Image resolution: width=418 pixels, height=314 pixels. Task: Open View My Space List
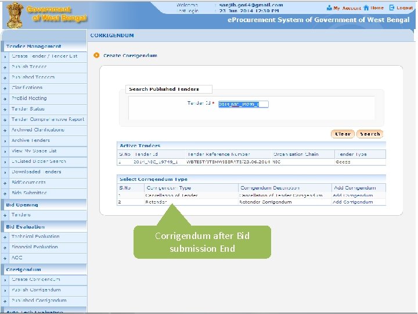[34, 151]
